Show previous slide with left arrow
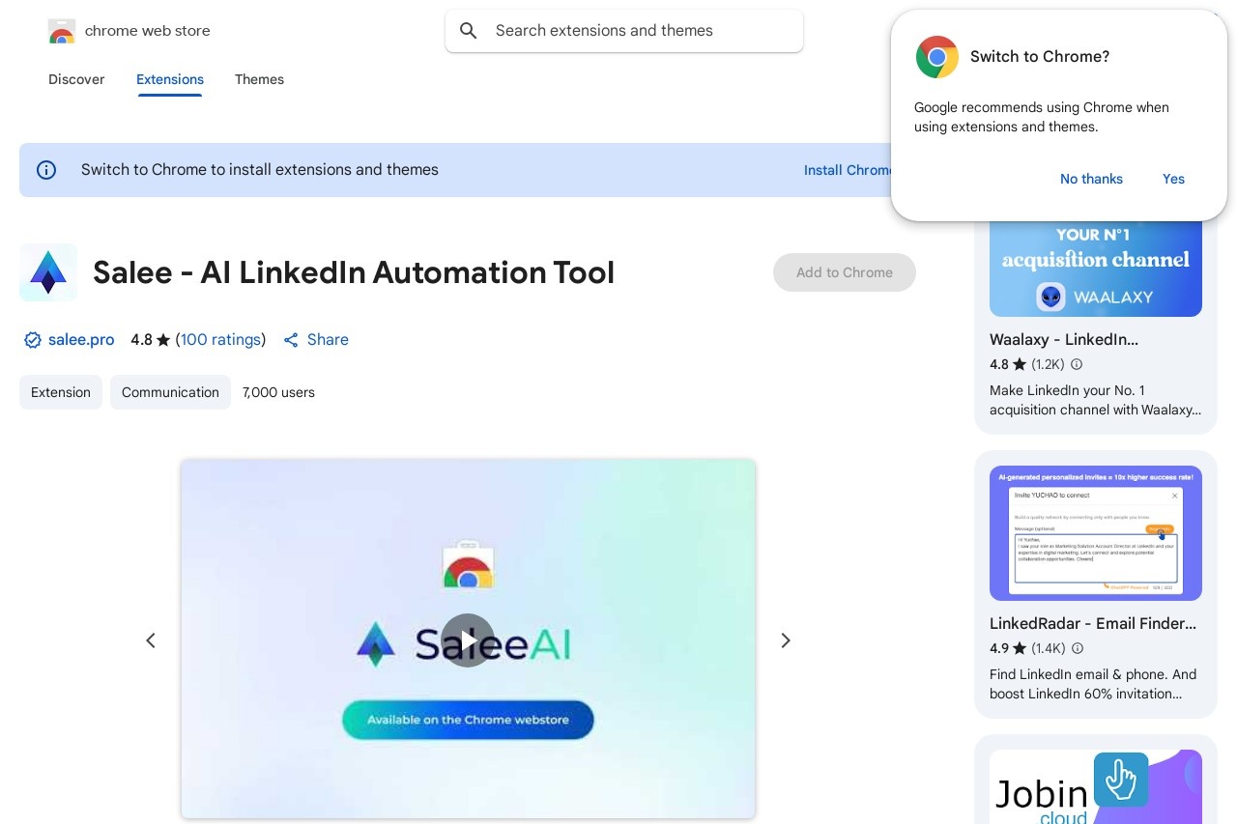Screen dimensions: 1237x824 tap(151, 640)
